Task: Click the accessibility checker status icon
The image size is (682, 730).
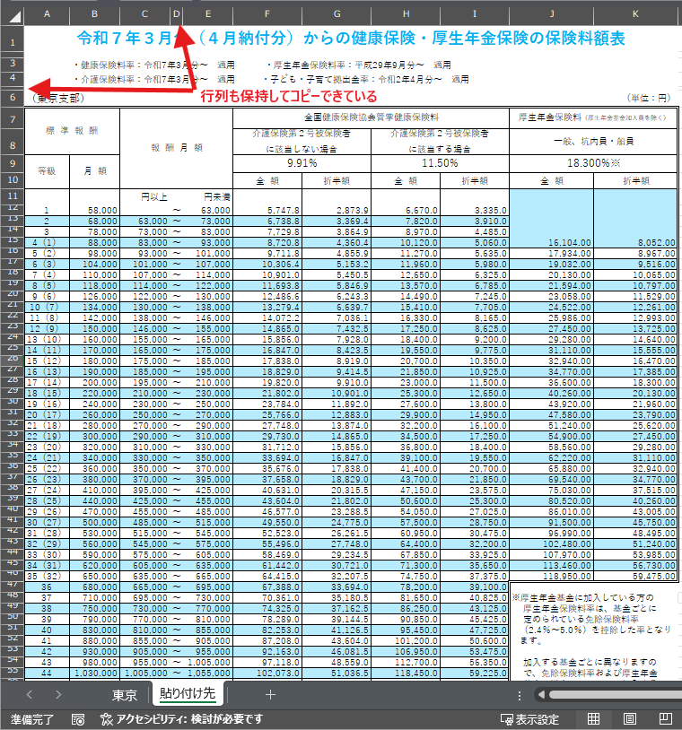Action: pos(107,719)
